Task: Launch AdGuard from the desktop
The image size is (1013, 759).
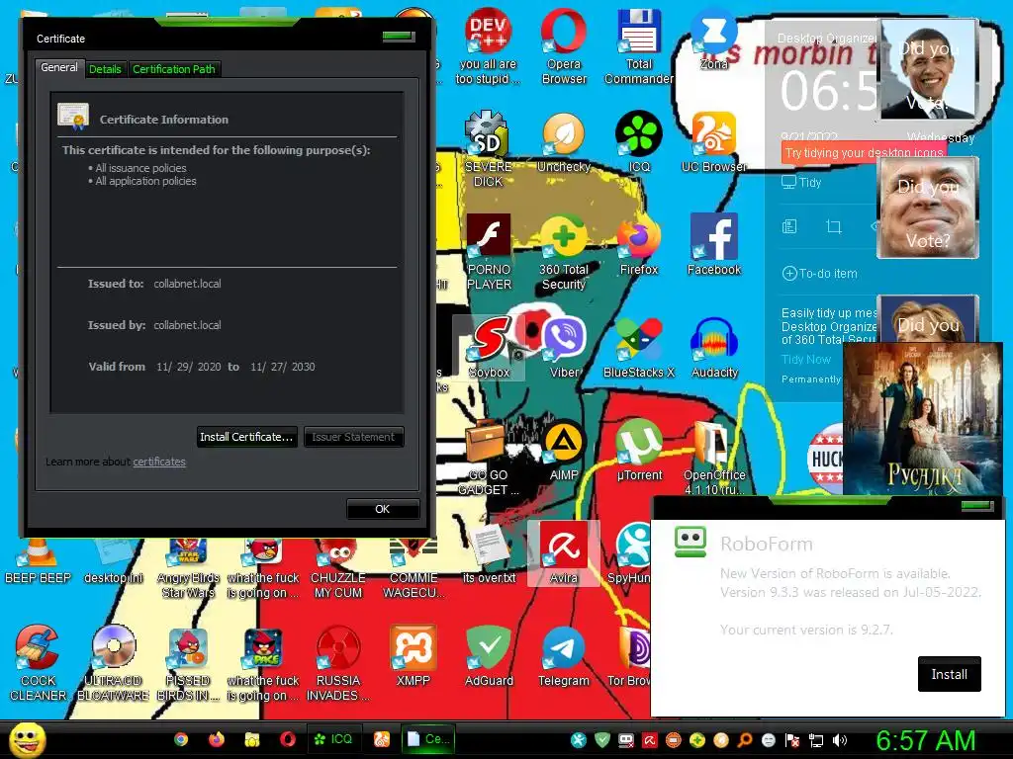Action: coord(489,656)
